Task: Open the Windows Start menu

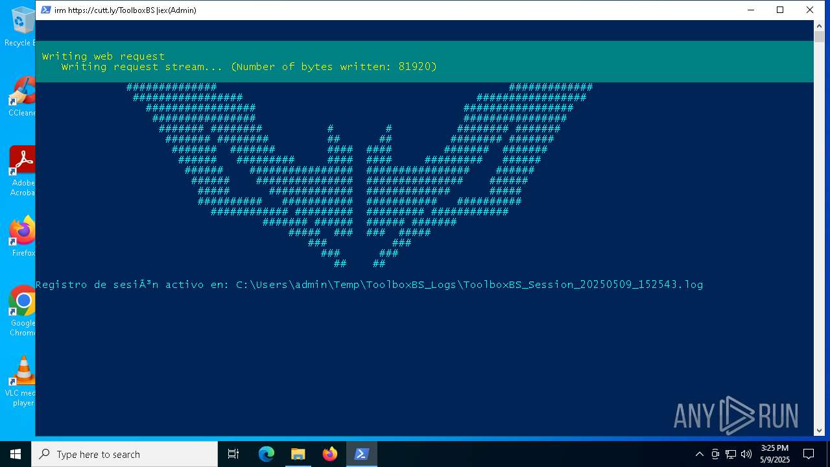Action: point(16,454)
